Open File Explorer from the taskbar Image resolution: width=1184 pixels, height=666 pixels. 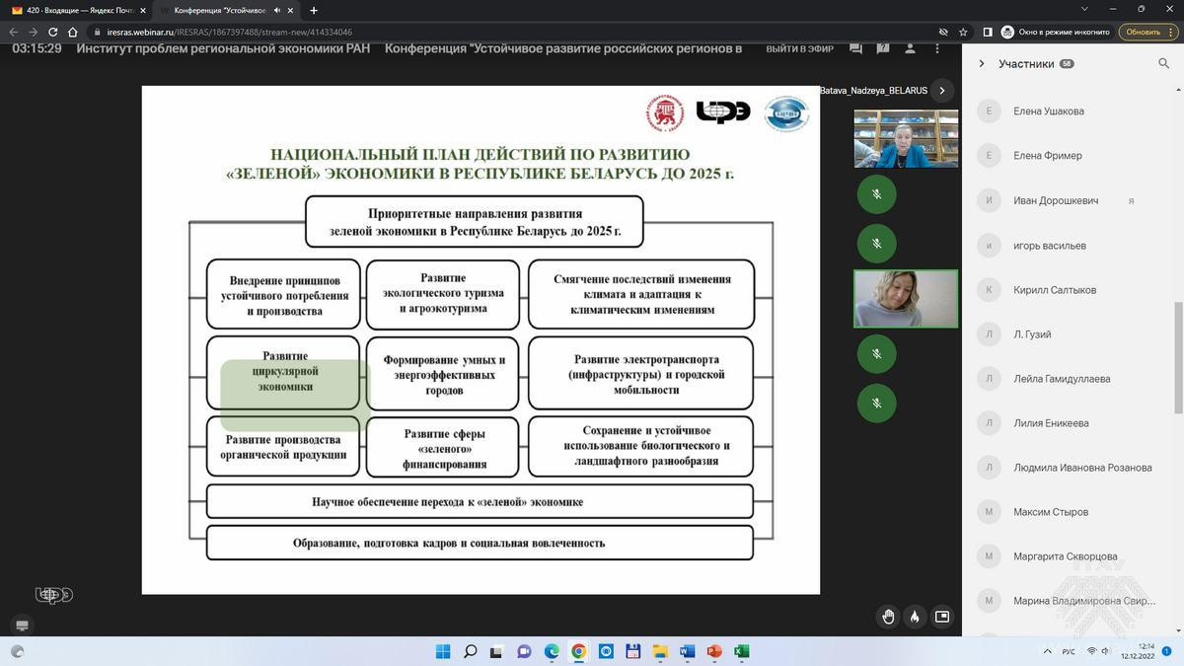[x=660, y=651]
